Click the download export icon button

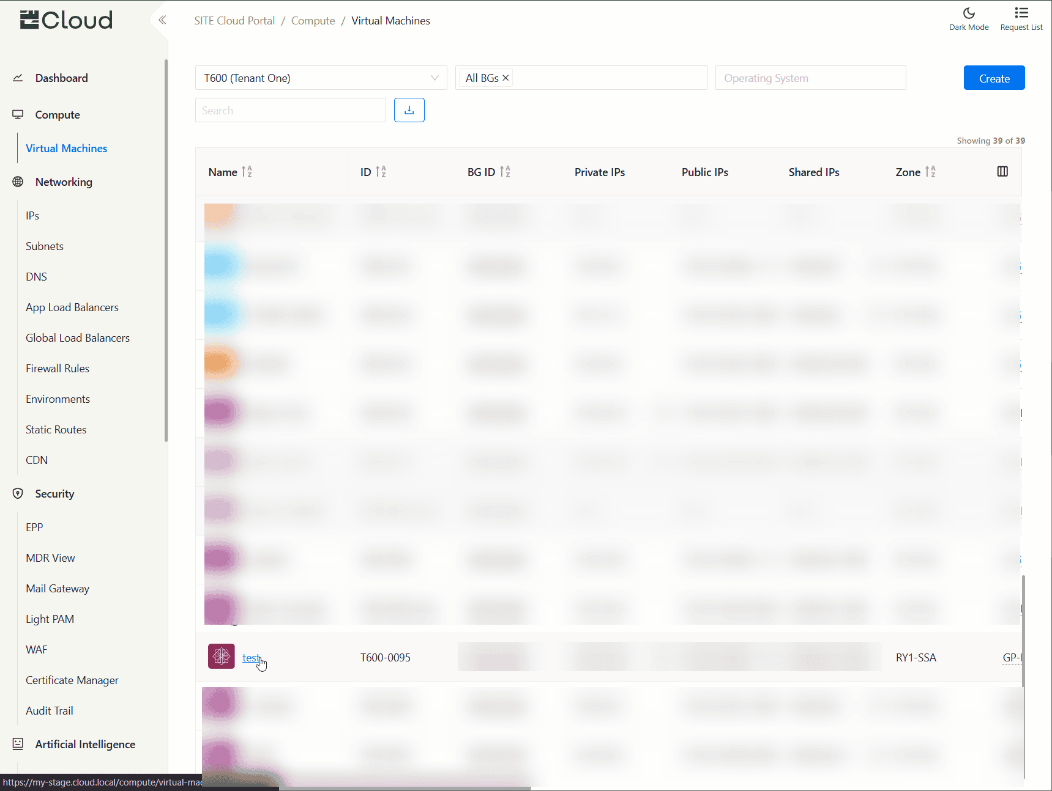pos(409,110)
